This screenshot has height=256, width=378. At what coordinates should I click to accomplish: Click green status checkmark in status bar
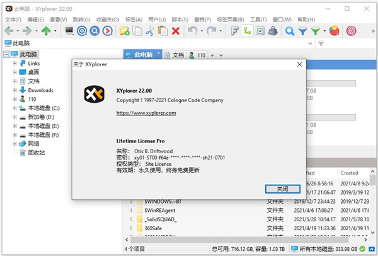tap(362, 249)
